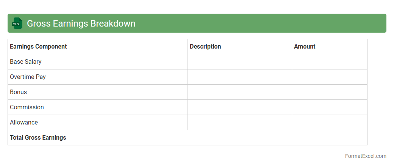Select the Earnings Component header cell
The height and width of the screenshot is (167, 394).
pos(38,46)
